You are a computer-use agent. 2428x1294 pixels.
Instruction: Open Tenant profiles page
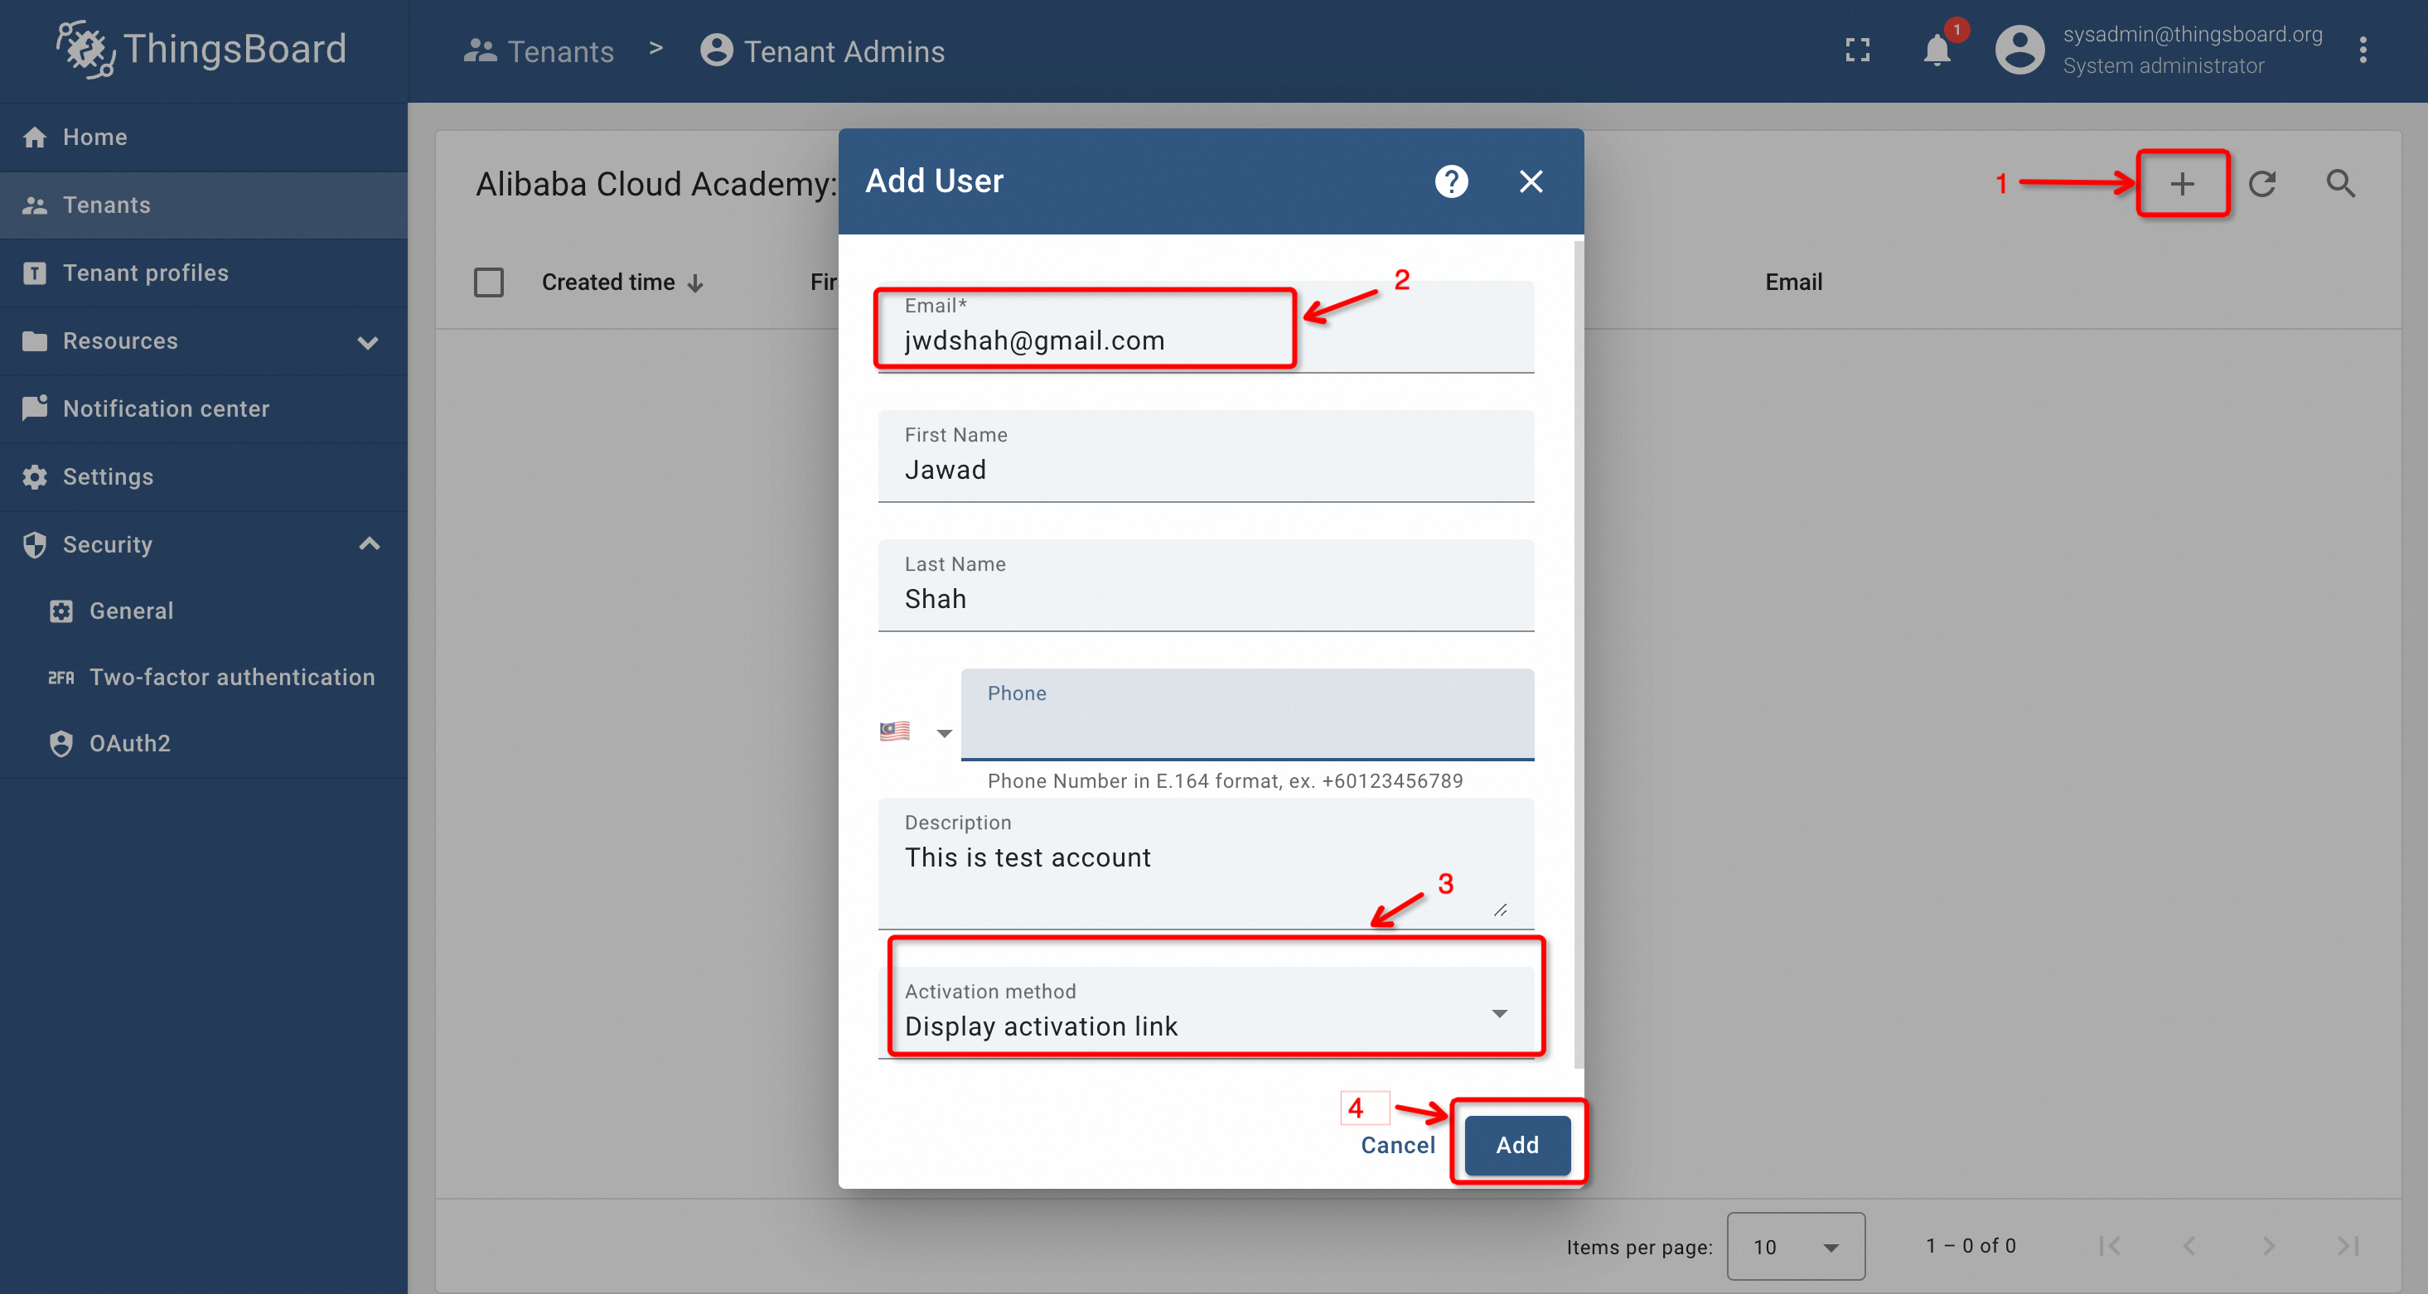204,273
